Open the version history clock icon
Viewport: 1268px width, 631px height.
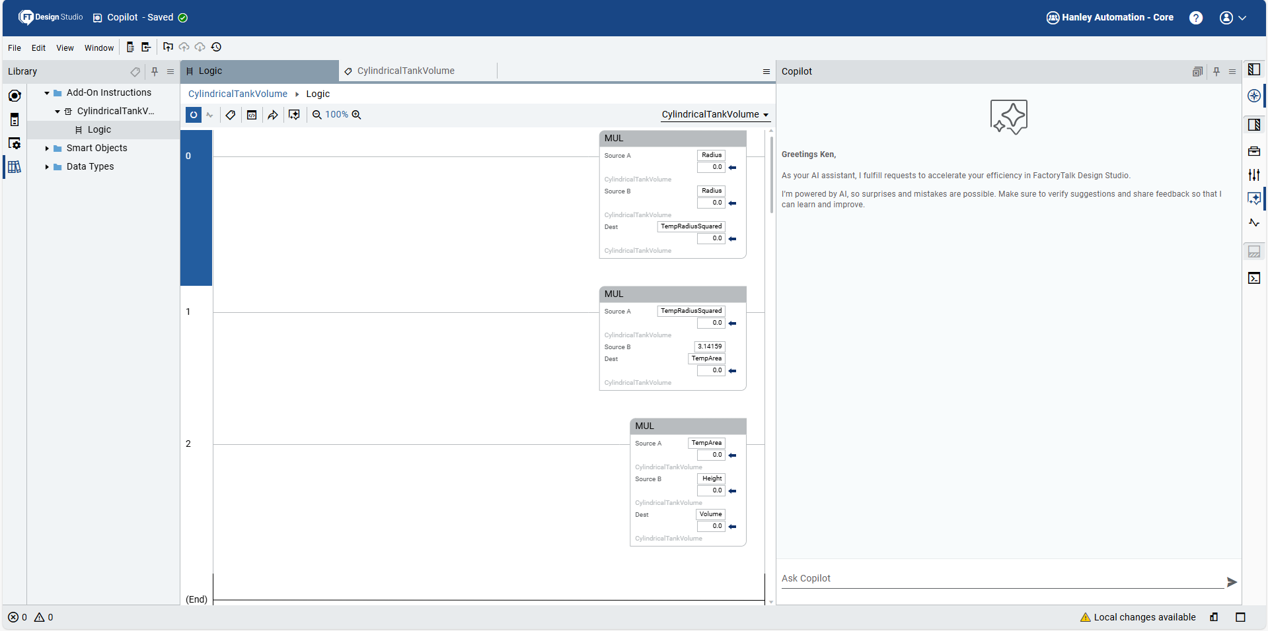click(216, 47)
